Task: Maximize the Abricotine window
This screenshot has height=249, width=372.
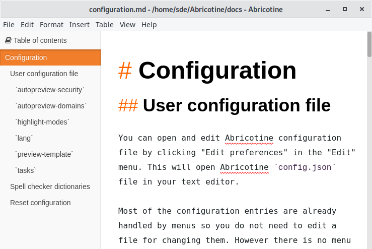Action: [x=345, y=9]
